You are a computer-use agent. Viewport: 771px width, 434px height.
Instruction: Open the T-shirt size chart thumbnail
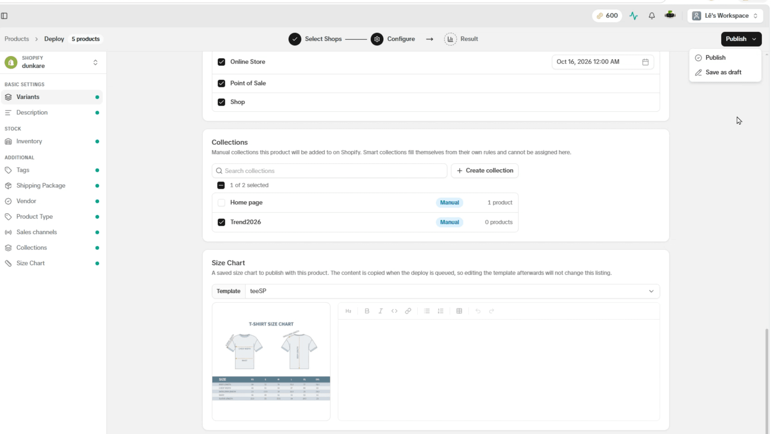(271, 362)
